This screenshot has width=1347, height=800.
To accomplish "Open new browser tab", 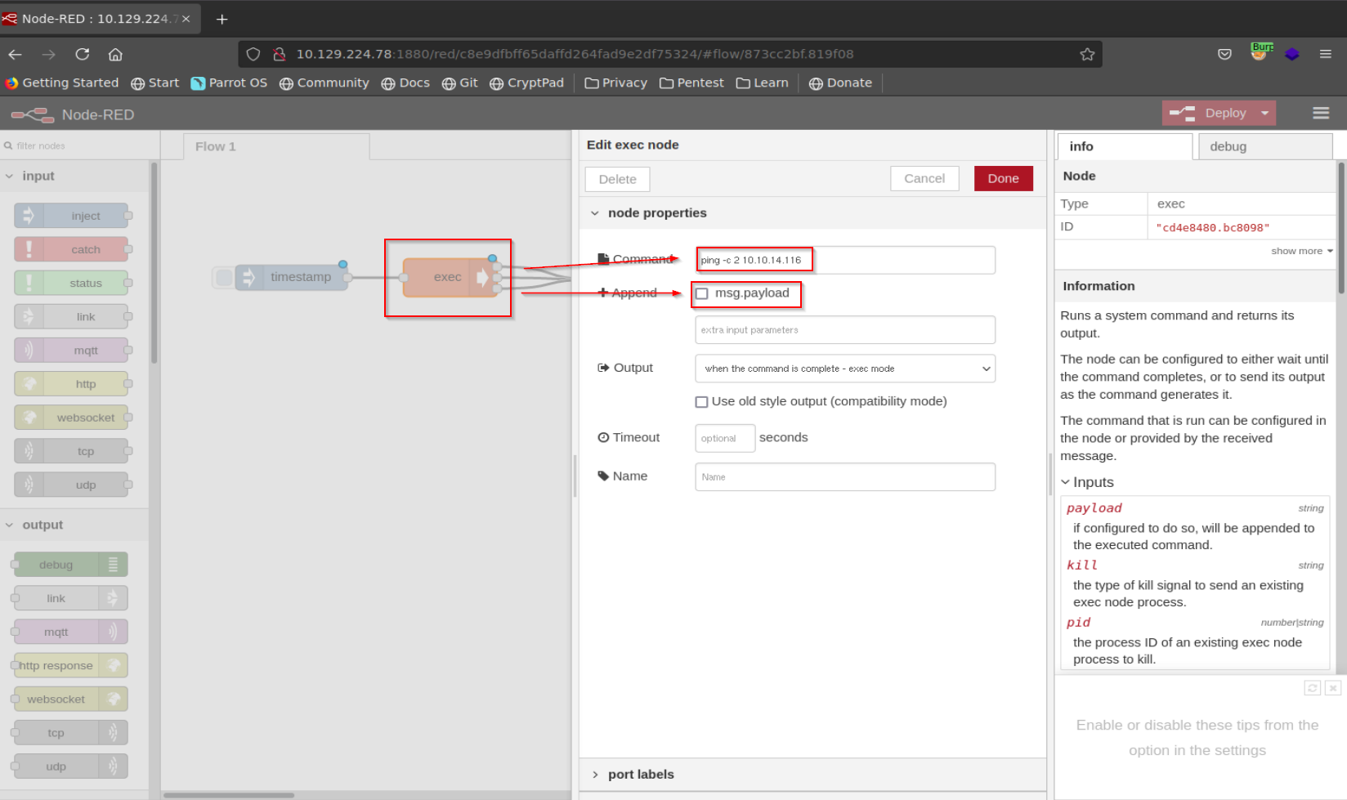I will click(222, 19).
